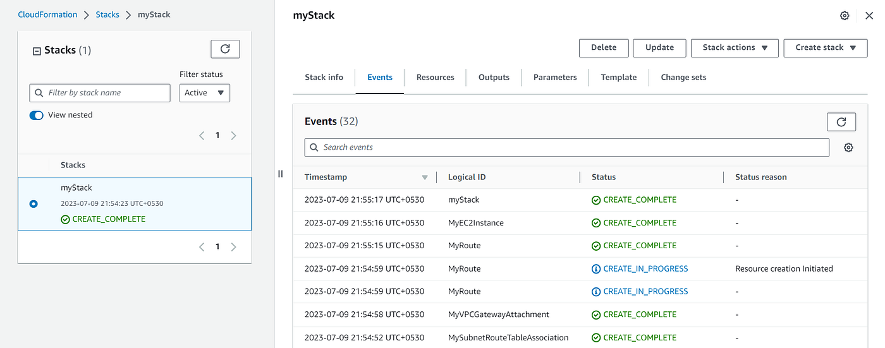
Task: Expand the Create stack dropdown
Action: [826, 48]
